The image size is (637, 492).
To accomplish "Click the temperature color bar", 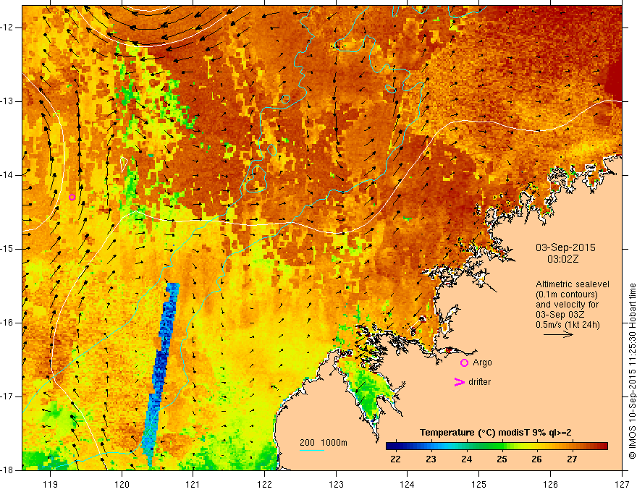I will (x=497, y=446).
